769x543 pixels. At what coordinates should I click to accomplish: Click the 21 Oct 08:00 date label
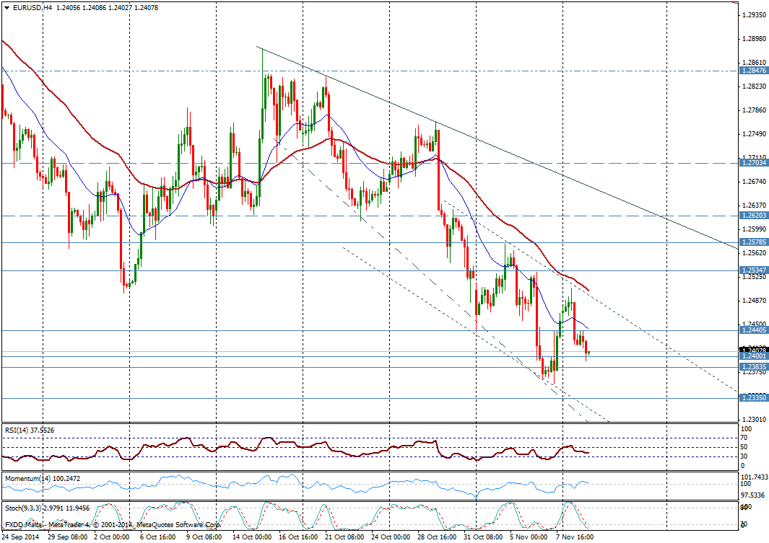pos(345,537)
